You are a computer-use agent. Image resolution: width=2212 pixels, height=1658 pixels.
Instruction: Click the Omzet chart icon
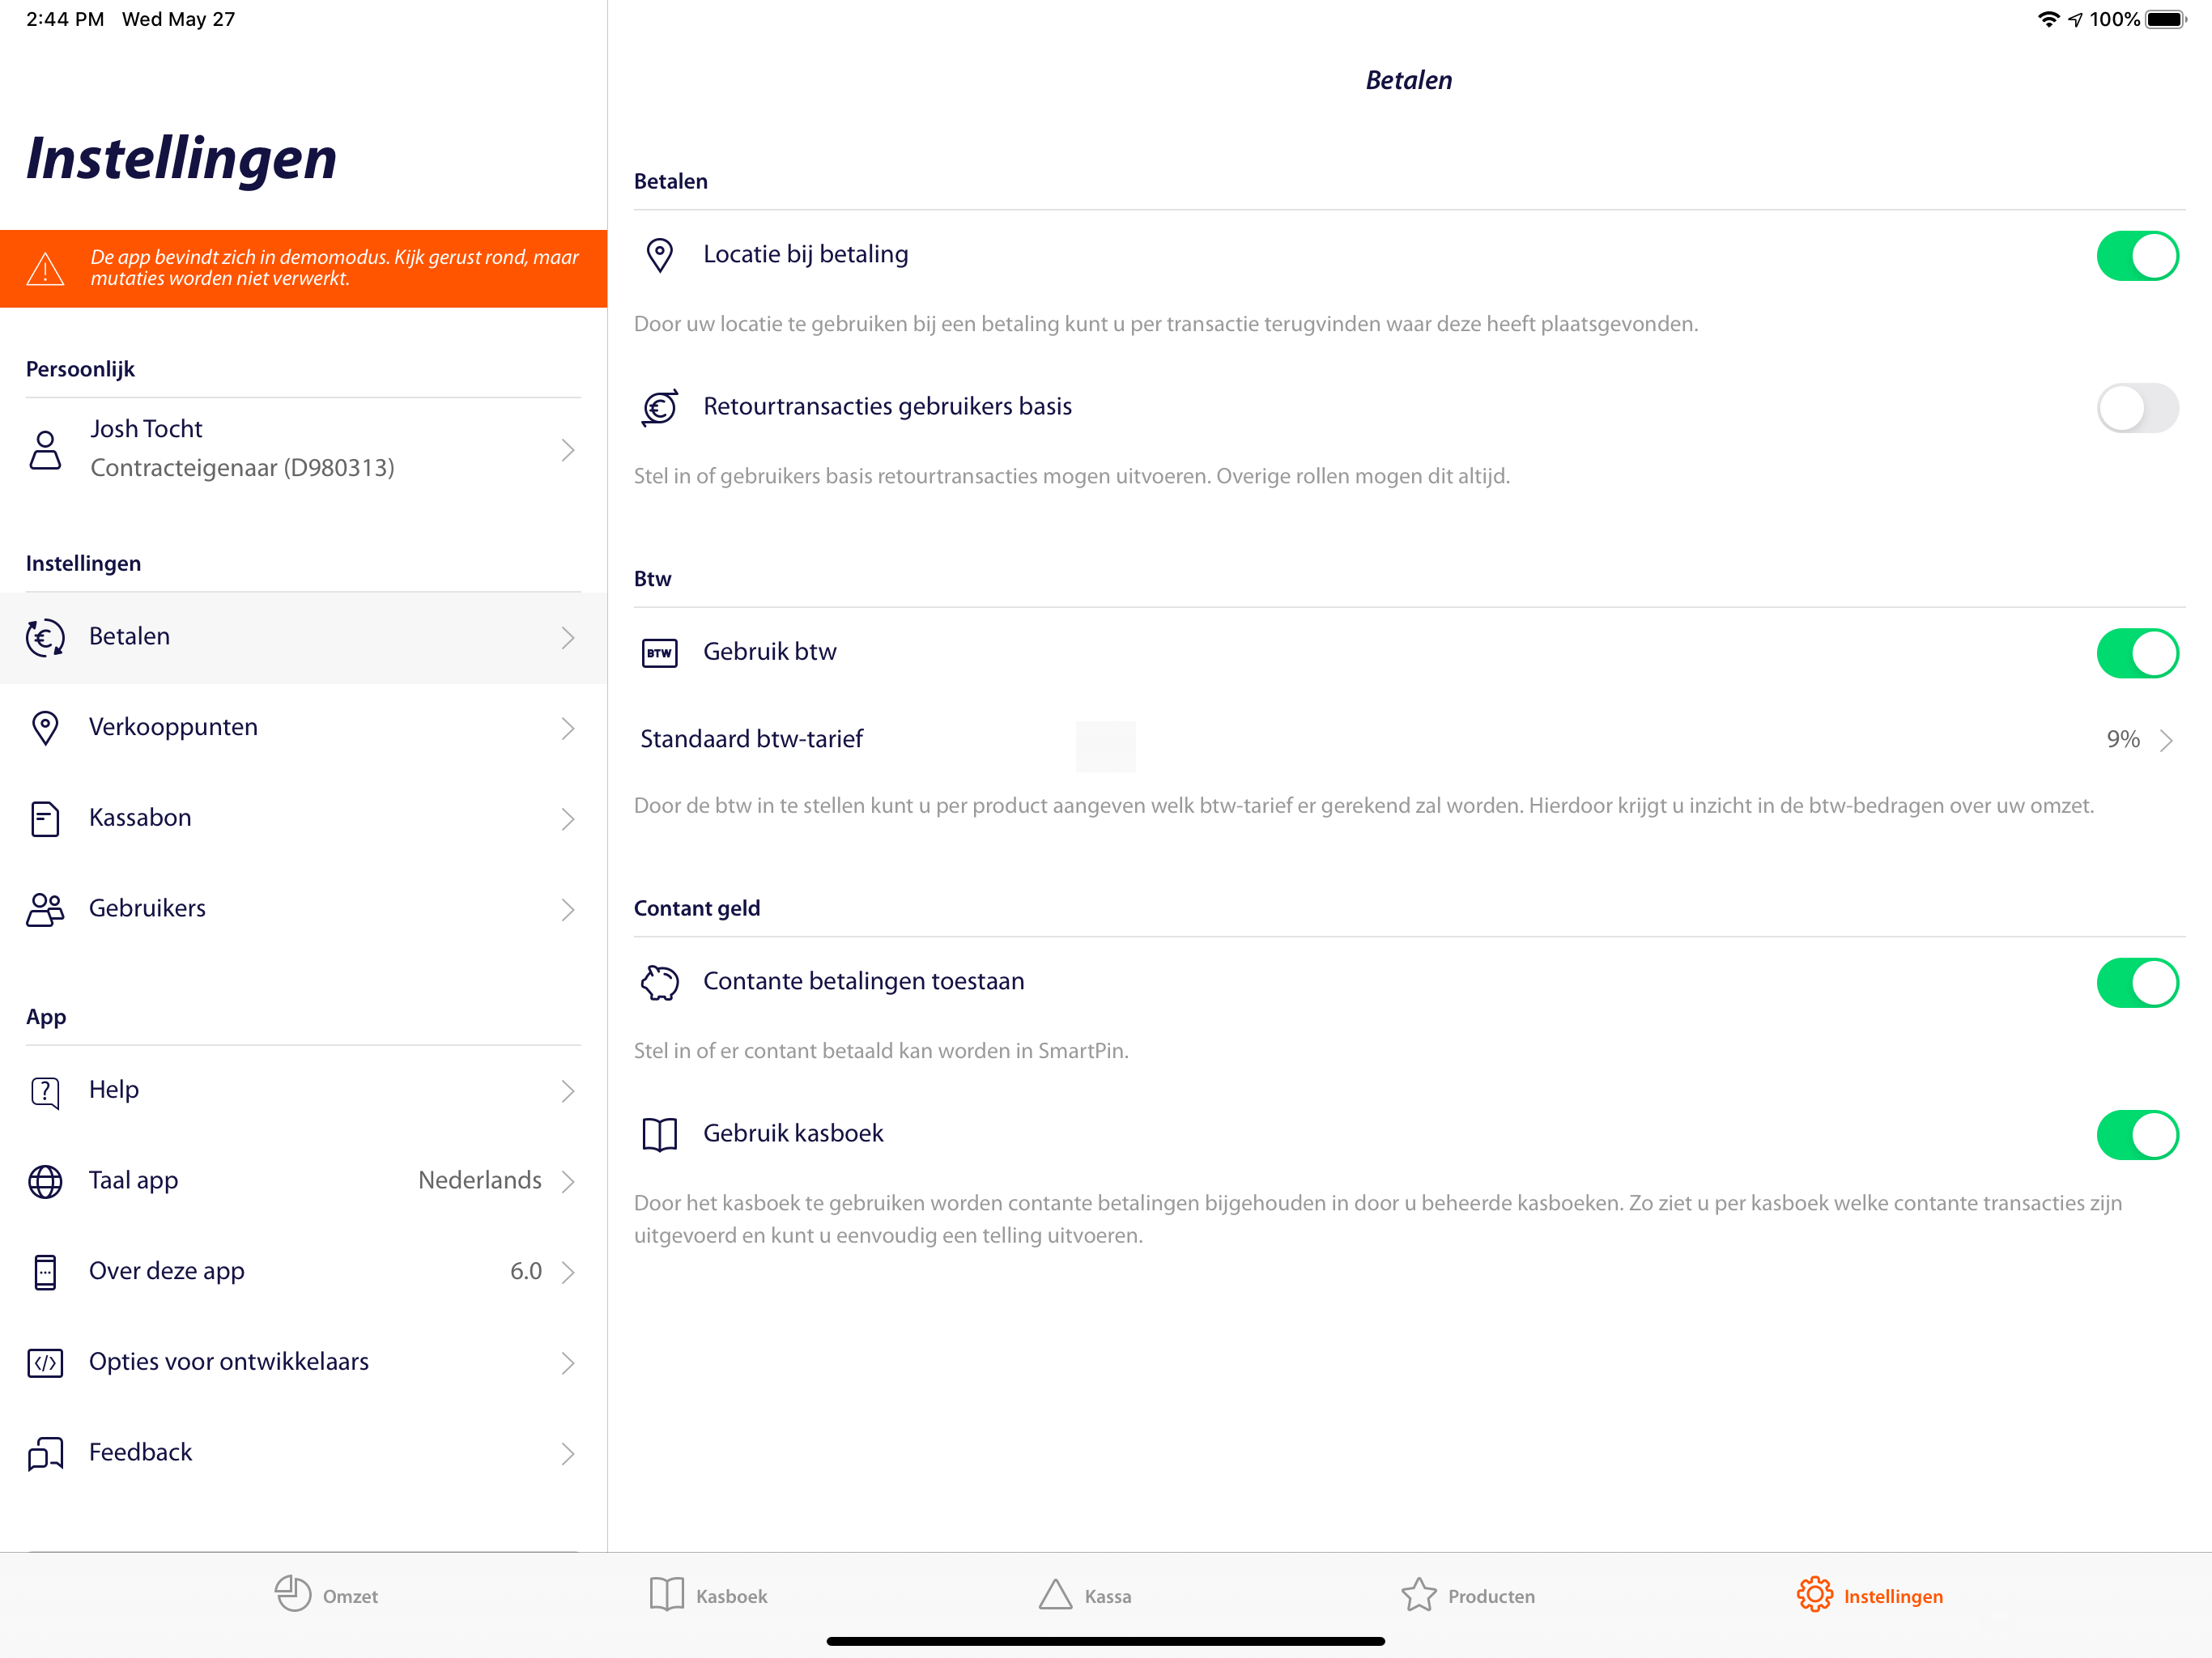(x=292, y=1595)
